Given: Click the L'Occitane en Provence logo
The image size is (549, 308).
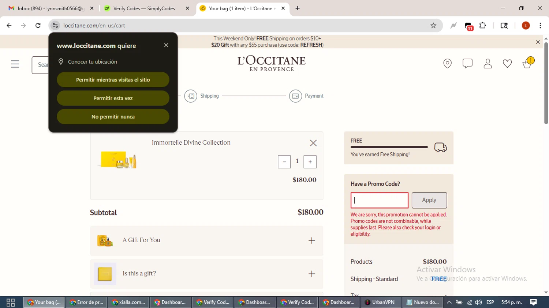Looking at the screenshot, I should [x=272, y=64].
